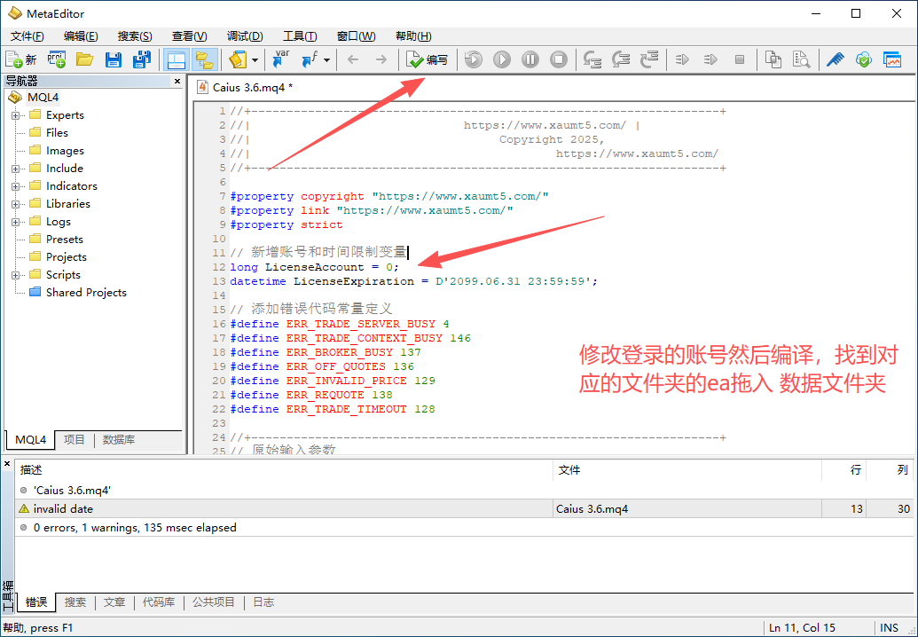This screenshot has width=918, height=637.
Task: Save the current file (single floppy icon)
Action: [x=113, y=59]
